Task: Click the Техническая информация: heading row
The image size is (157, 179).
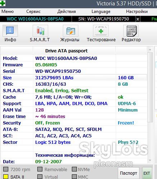Action: pos(65,155)
